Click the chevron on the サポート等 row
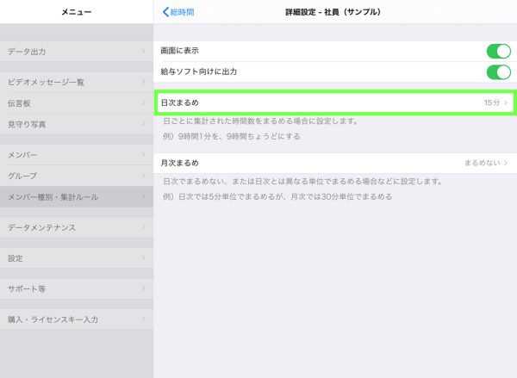This screenshot has width=517, height=378. click(x=144, y=288)
